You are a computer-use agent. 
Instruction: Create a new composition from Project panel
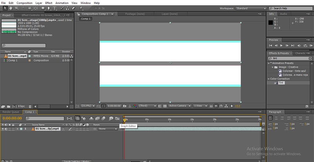[x=15, y=107]
